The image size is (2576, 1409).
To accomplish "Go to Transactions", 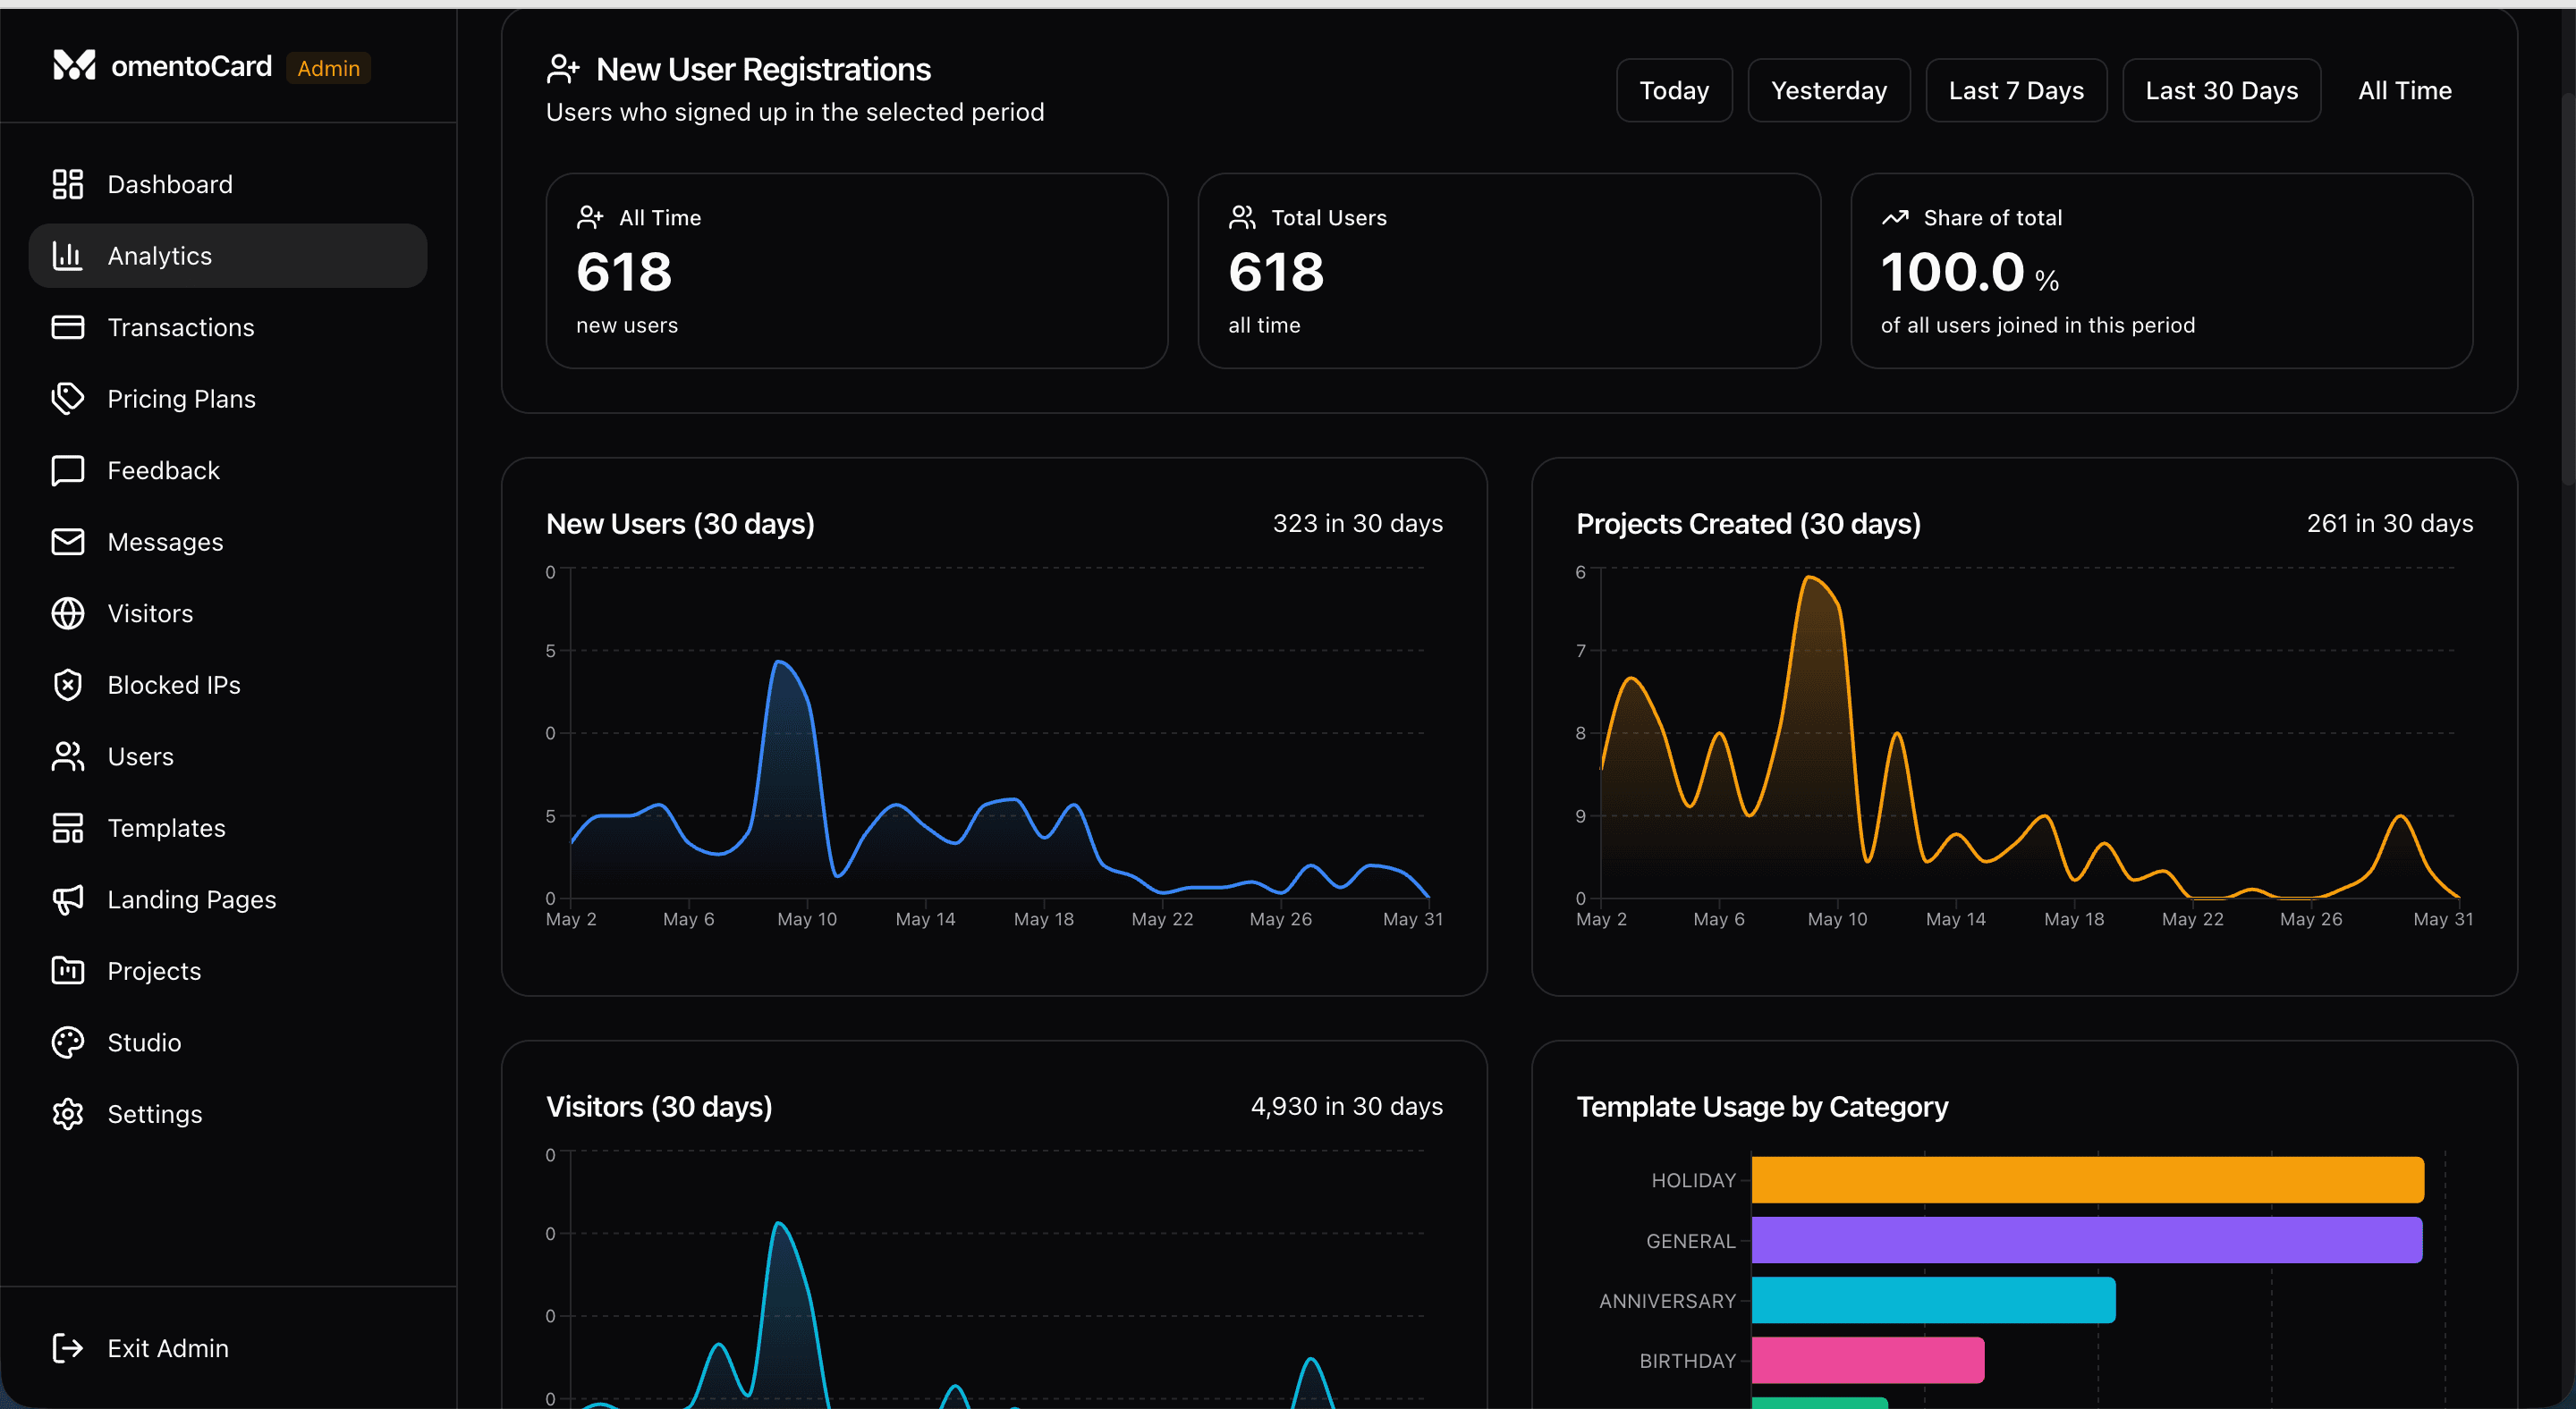I will (x=228, y=326).
